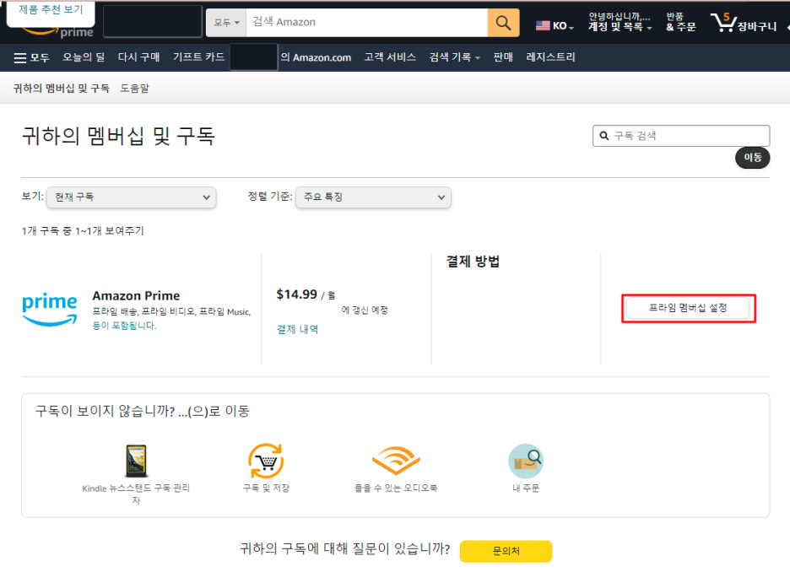This screenshot has width=790, height=583.
Task: Open 레지스트리 in navigation bar
Action: click(x=550, y=57)
